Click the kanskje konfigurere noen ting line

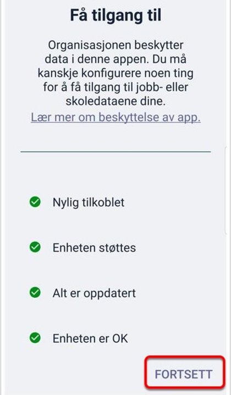[x=116, y=74]
